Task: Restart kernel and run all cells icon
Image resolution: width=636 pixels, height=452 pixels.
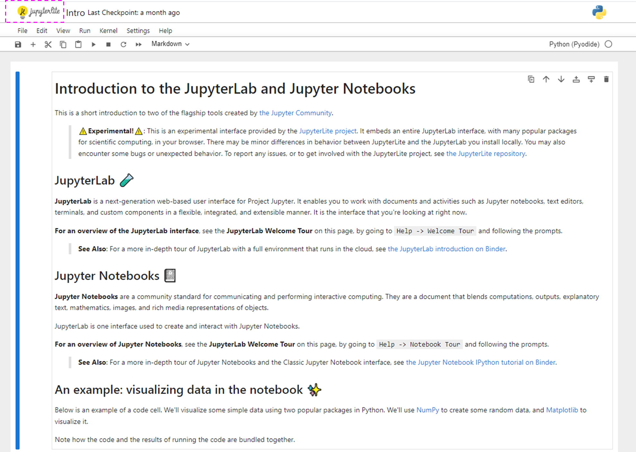Action: (x=138, y=44)
